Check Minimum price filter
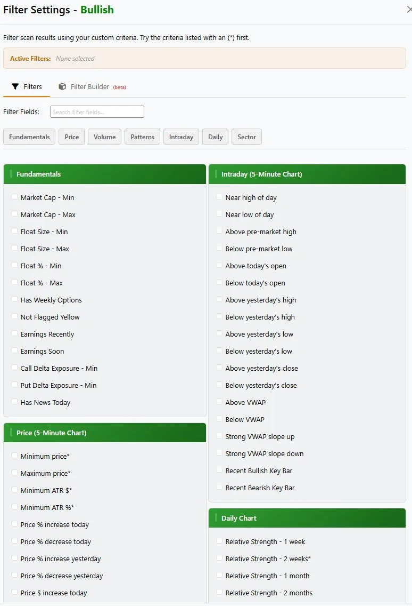The width and height of the screenshot is (412, 606). click(x=14, y=455)
